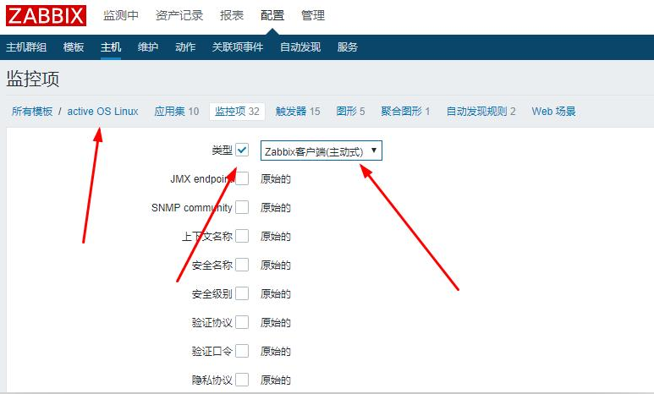Open 关联项事件 submenu
Viewport: 654px width, 394px height.
(238, 47)
